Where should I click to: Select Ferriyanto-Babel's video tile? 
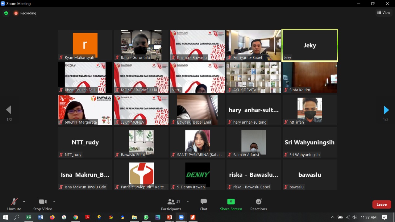(254, 45)
